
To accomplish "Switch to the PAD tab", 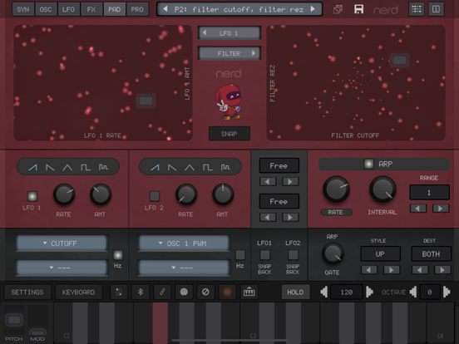I will coord(115,9).
